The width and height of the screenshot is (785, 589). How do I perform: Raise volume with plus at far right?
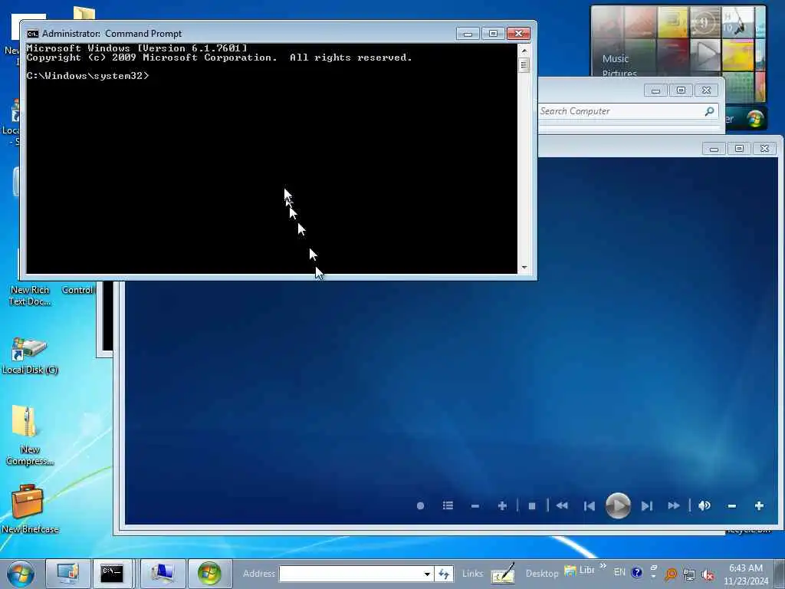coord(759,506)
